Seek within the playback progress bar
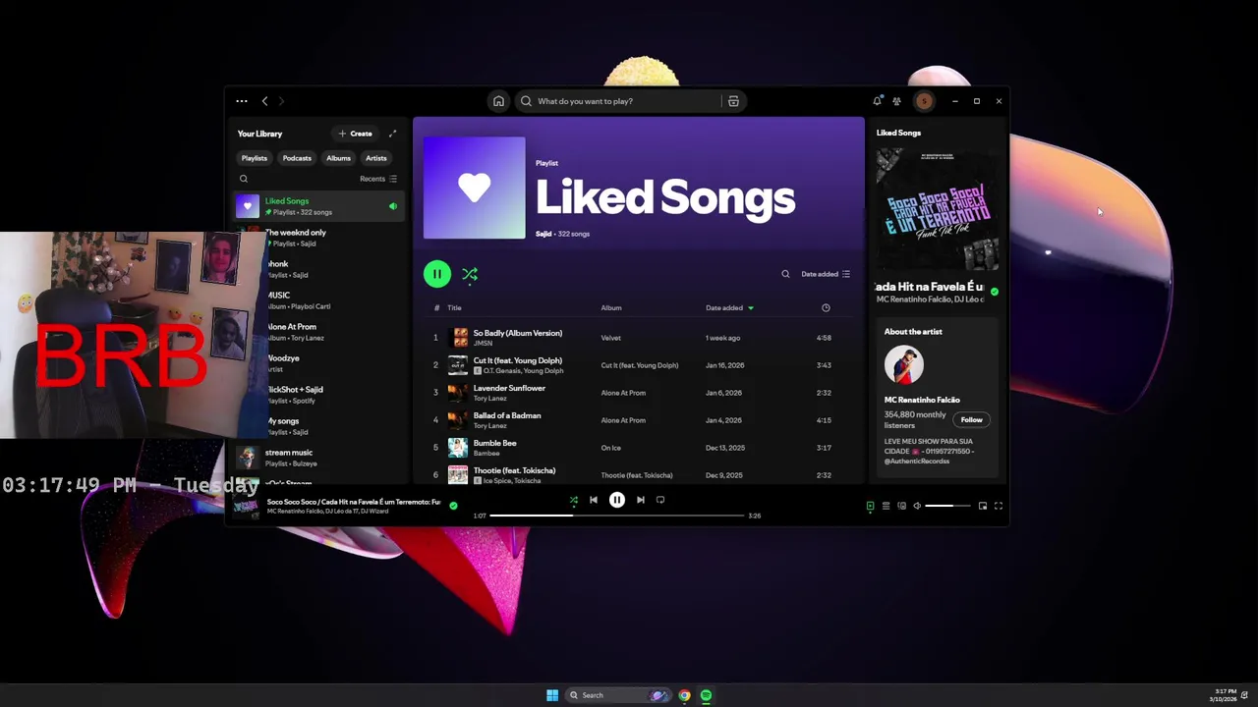Image resolution: width=1258 pixels, height=707 pixels. (x=617, y=516)
